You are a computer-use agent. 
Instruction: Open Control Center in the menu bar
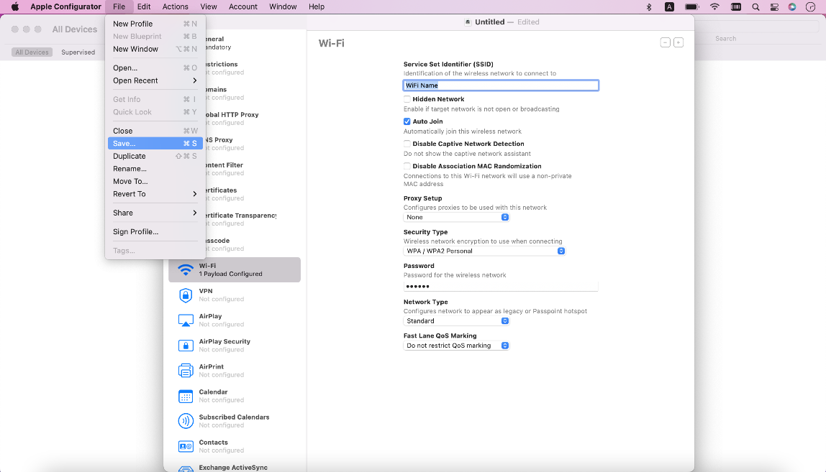coord(774,7)
